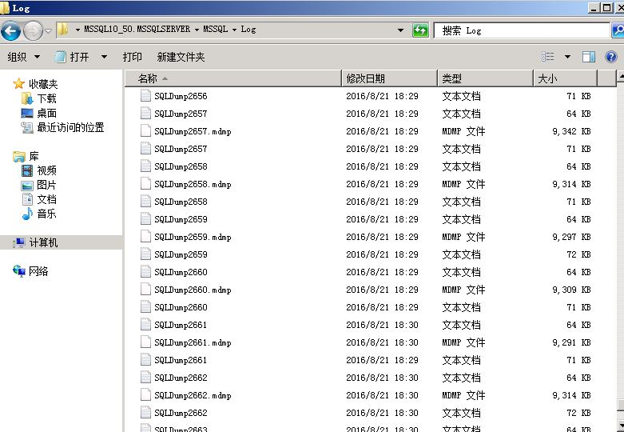Viewport: 624px width, 432px height.
Task: Sort by the 大小 column header
Action: pos(566,78)
